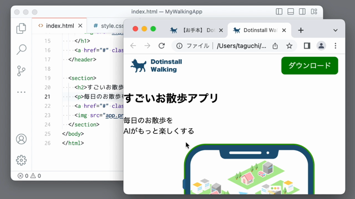355x199 pixels.
Task: Open problems panel via errors and warnings count
Action: (x=29, y=176)
